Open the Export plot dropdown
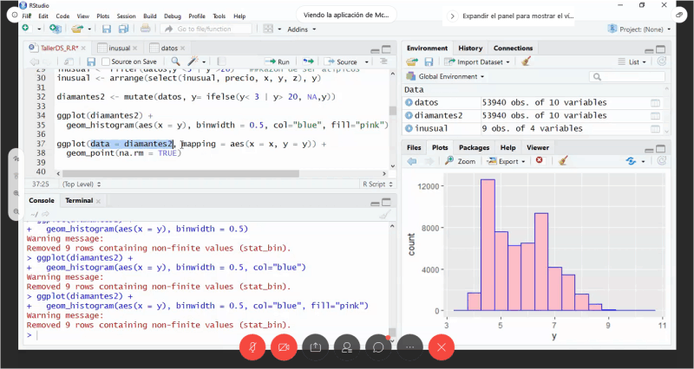694x369 pixels. click(507, 161)
